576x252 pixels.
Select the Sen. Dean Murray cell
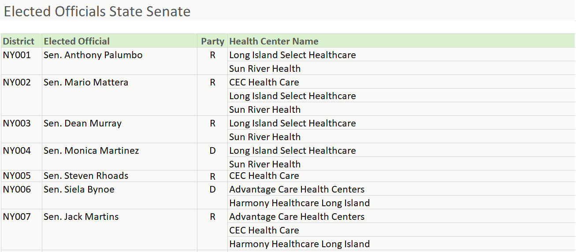click(82, 123)
